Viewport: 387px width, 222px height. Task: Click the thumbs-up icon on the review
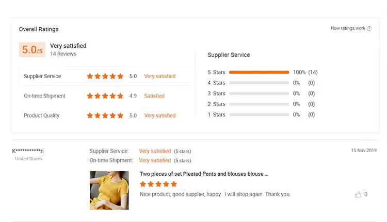(x=358, y=195)
